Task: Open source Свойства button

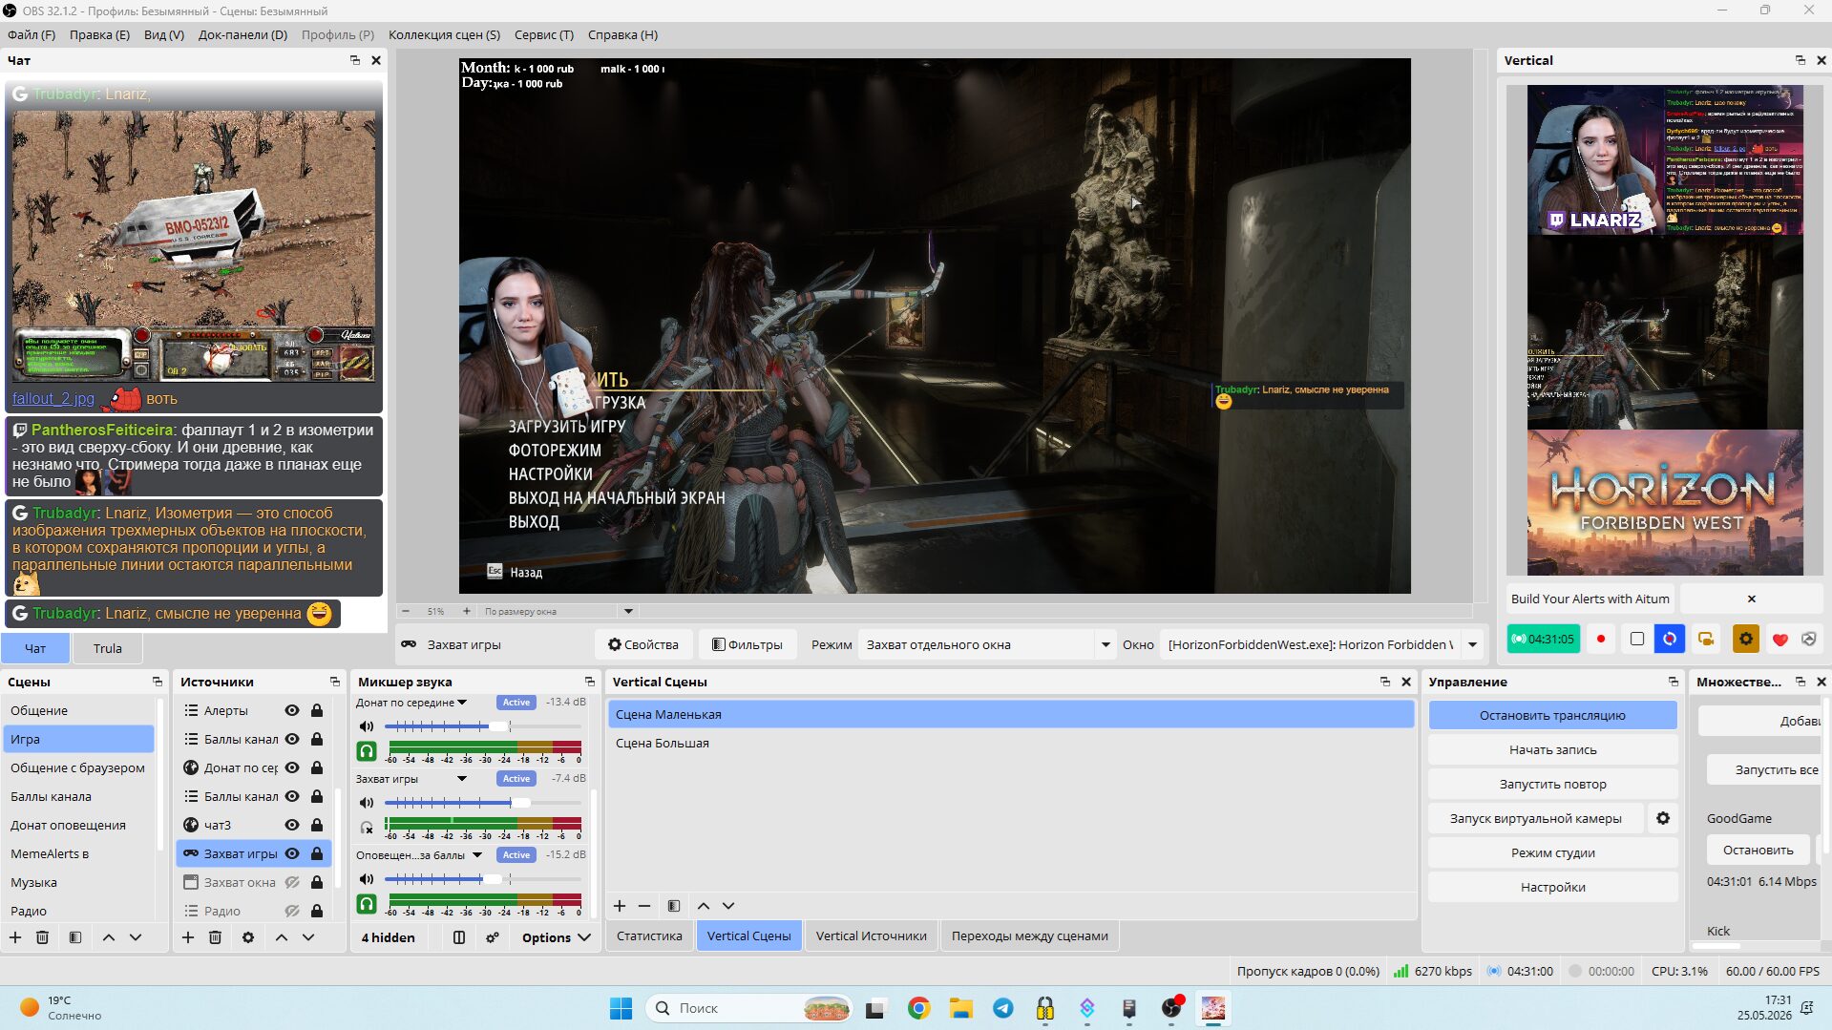Action: tap(643, 644)
